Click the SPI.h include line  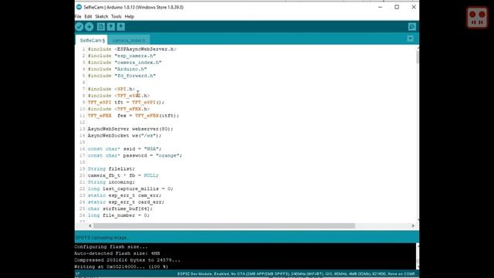tap(111, 89)
